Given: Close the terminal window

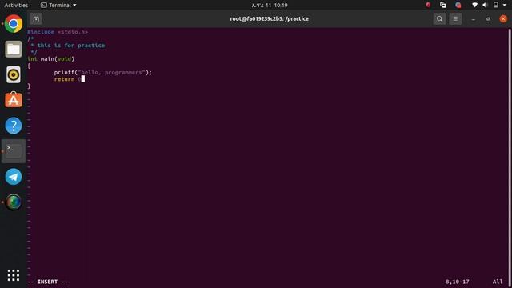Looking at the screenshot, I should 503,19.
